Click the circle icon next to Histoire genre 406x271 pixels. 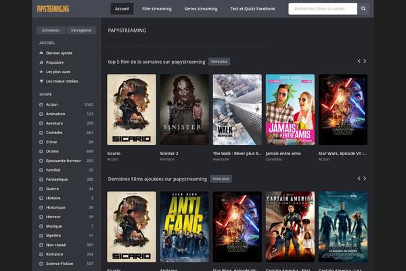41,198
